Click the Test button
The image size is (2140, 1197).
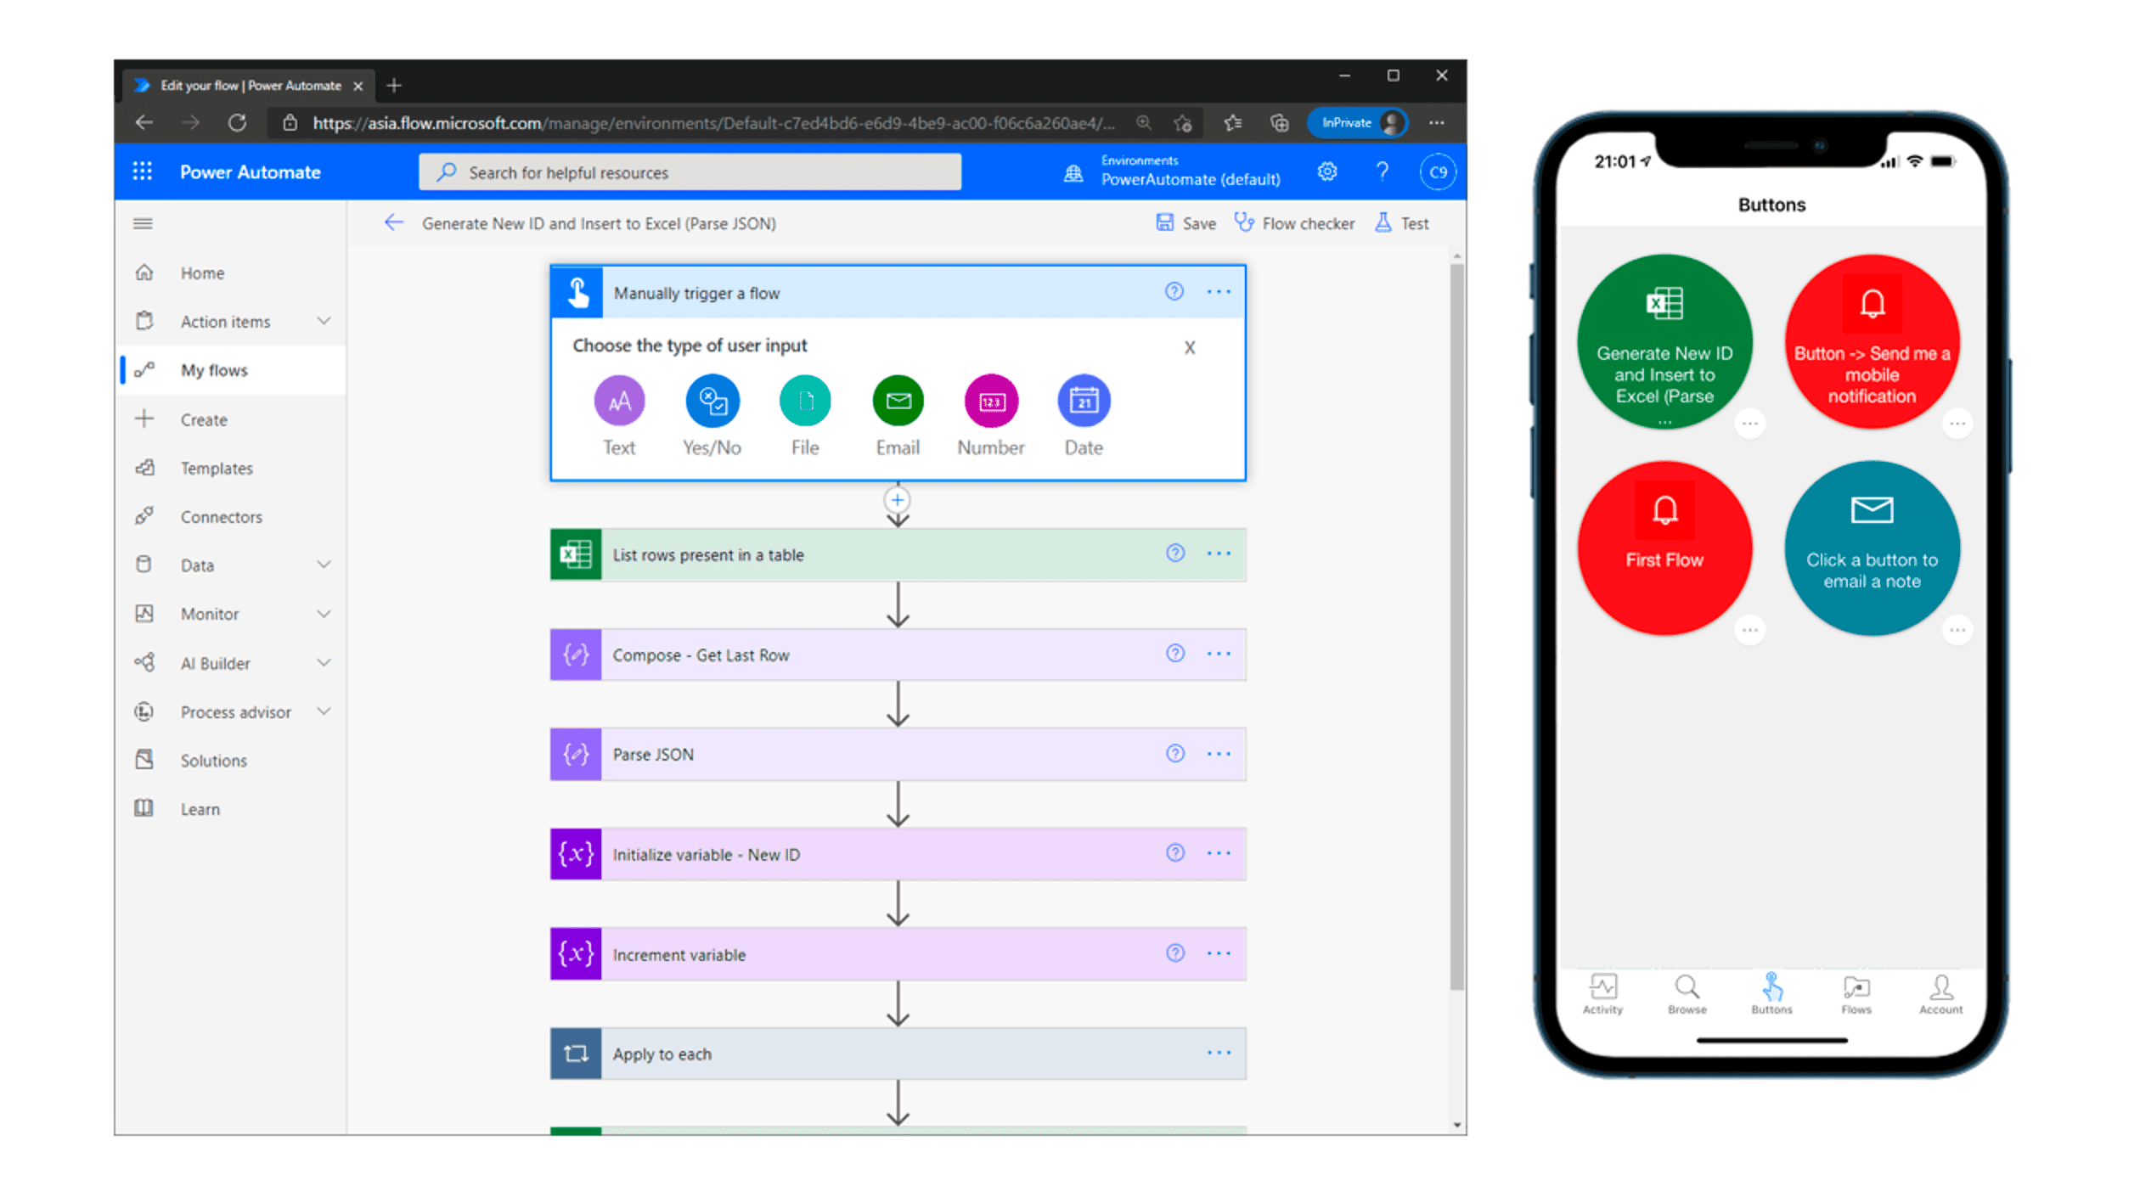1402,222
